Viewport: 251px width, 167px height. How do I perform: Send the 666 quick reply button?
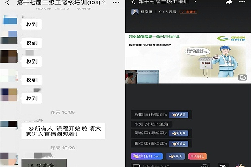click(x=175, y=156)
